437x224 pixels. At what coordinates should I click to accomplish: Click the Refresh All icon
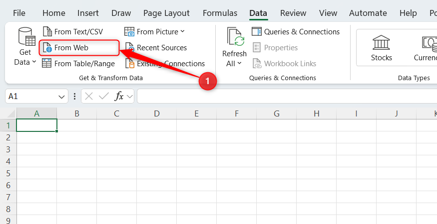pos(236,37)
